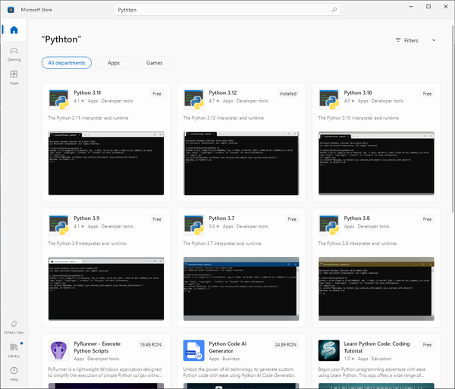Open the Help sidebar icon
The width and height of the screenshot is (455, 389).
click(14, 374)
